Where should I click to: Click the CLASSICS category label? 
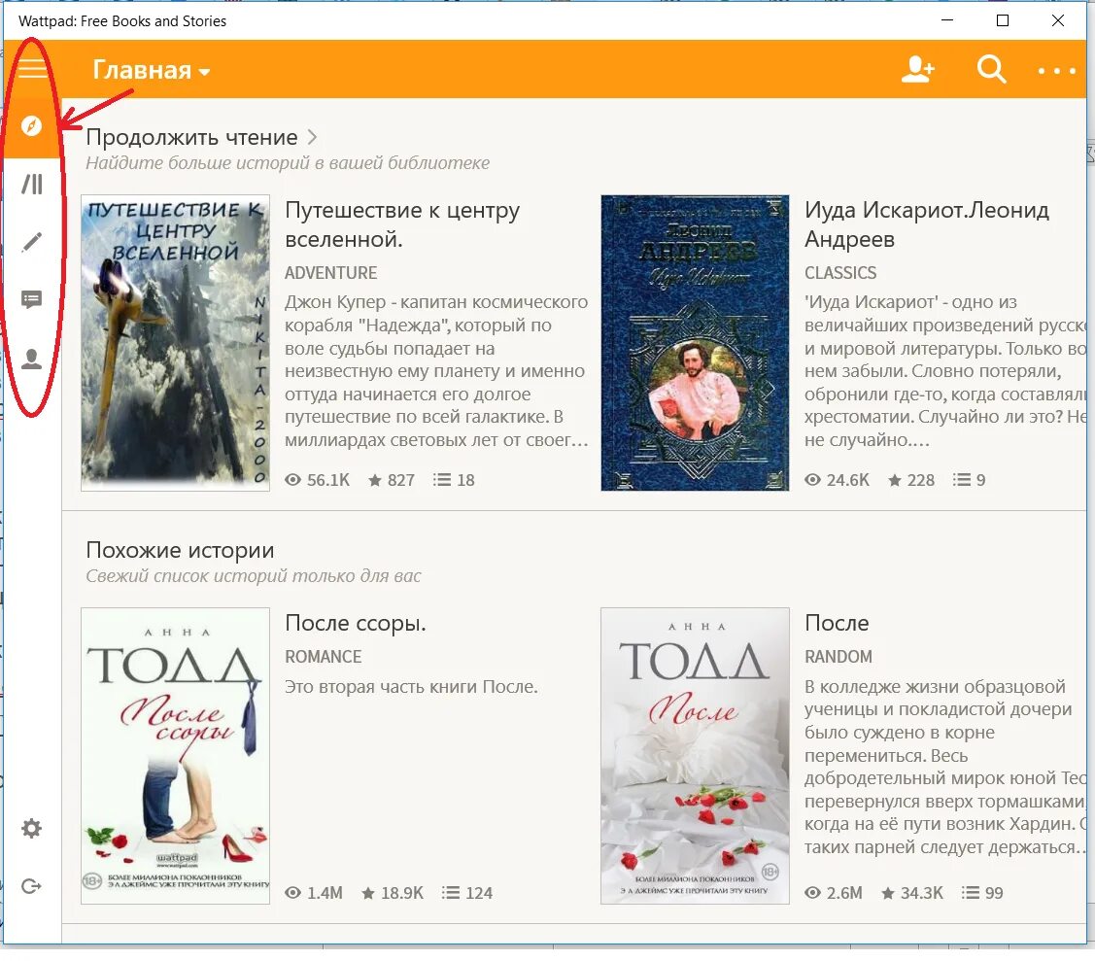pos(840,273)
